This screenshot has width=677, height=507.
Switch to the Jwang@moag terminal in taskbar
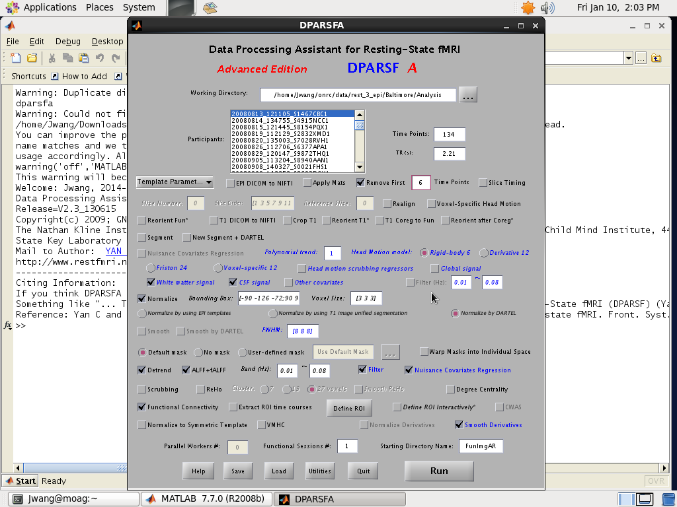[x=74, y=499]
